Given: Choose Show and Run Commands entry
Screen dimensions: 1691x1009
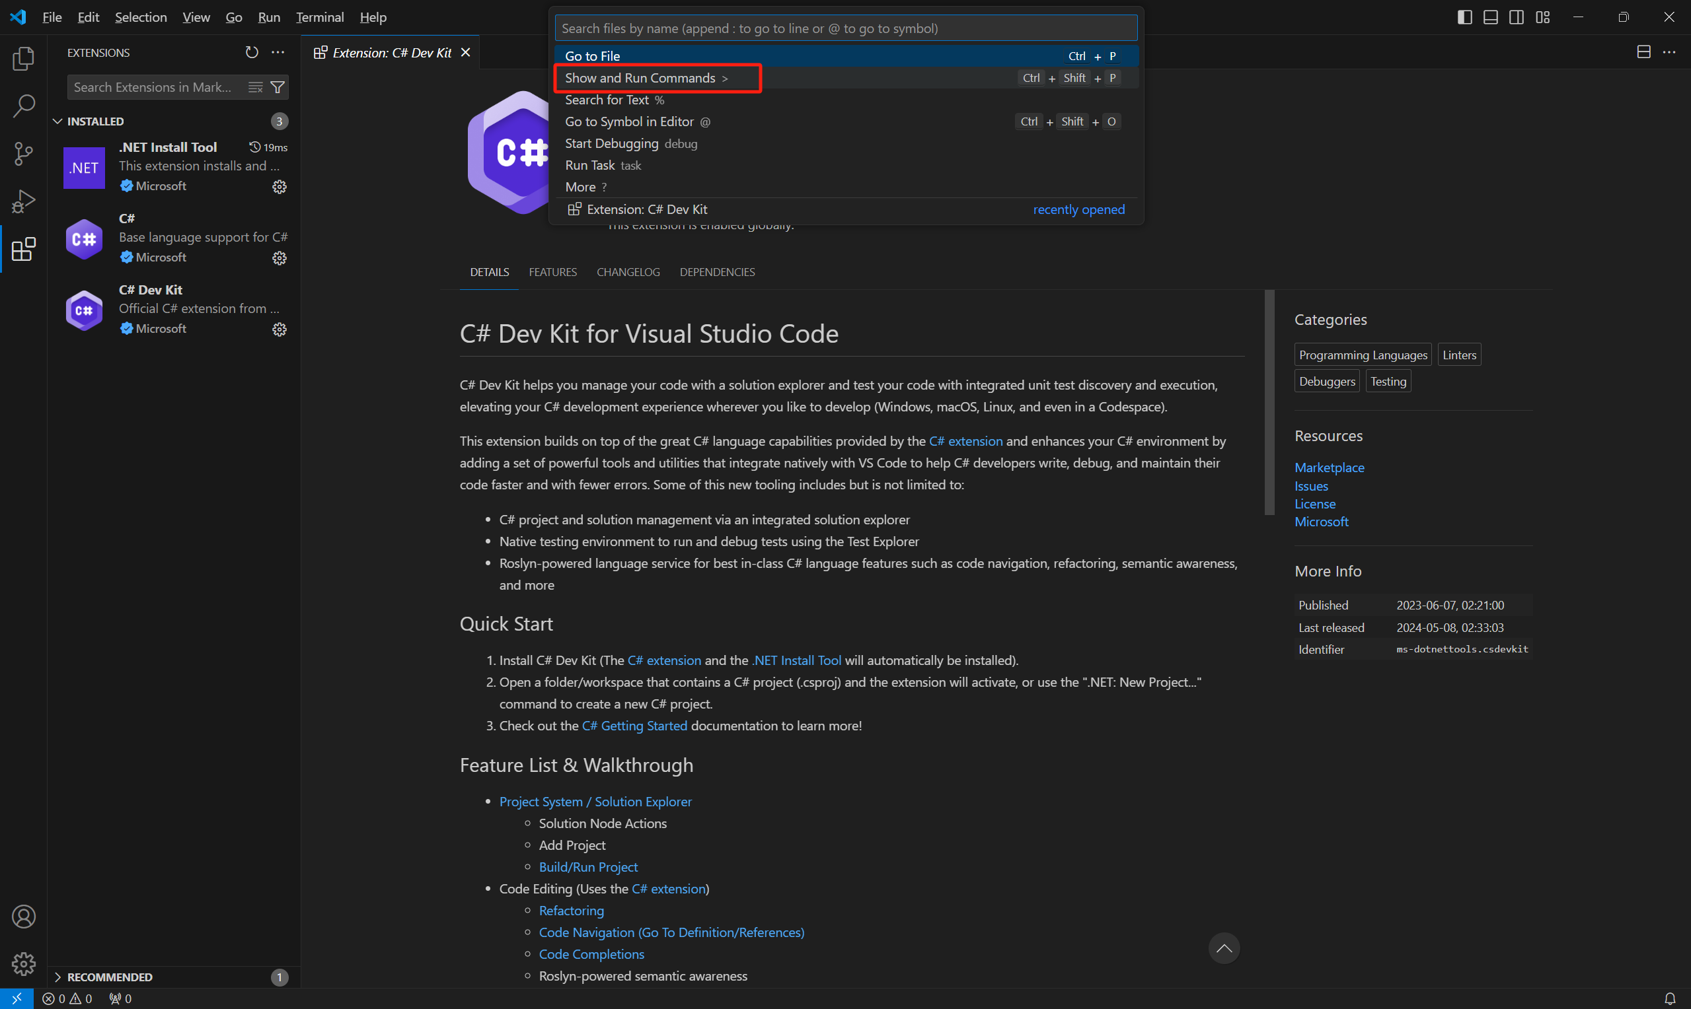Looking at the screenshot, I should [x=846, y=78].
